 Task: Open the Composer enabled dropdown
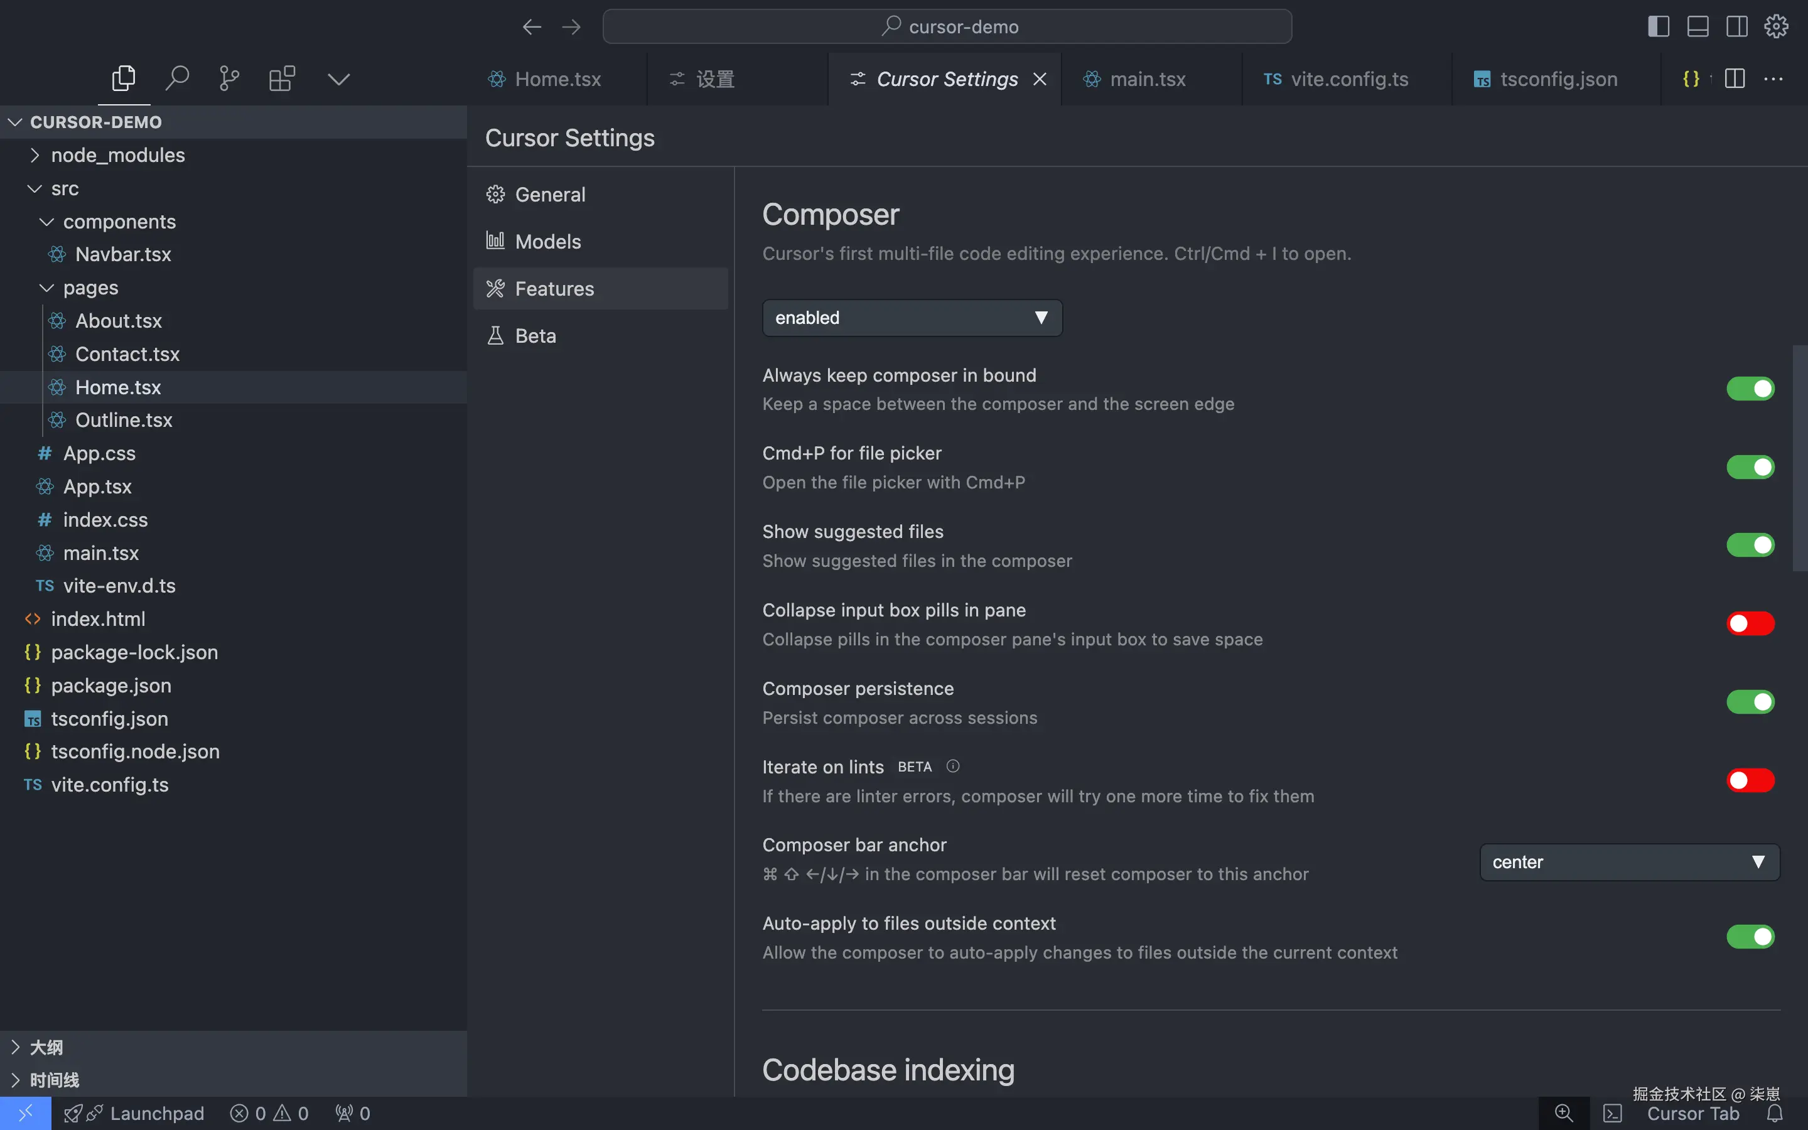[912, 318]
